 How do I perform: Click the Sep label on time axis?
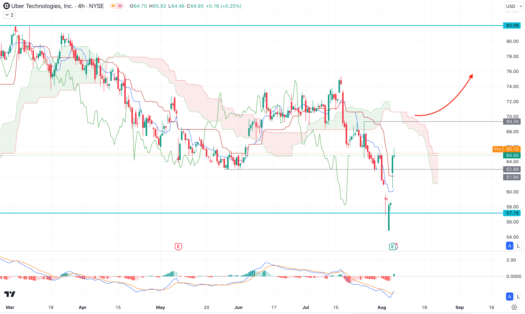coord(459,307)
